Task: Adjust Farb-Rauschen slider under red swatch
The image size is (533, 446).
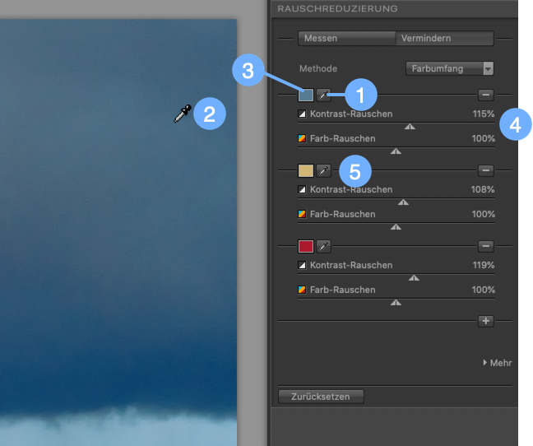Action: 396,303
